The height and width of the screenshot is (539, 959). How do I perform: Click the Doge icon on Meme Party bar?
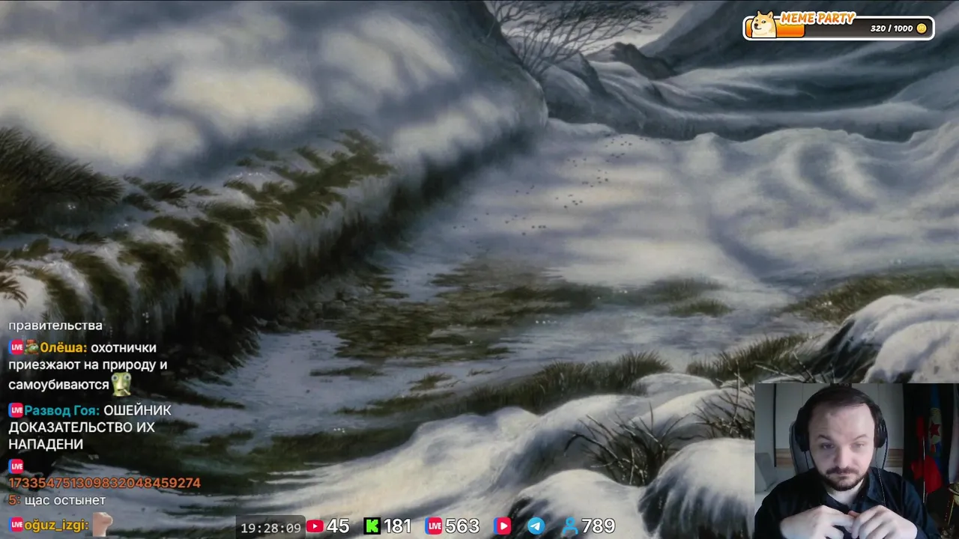[x=764, y=24]
